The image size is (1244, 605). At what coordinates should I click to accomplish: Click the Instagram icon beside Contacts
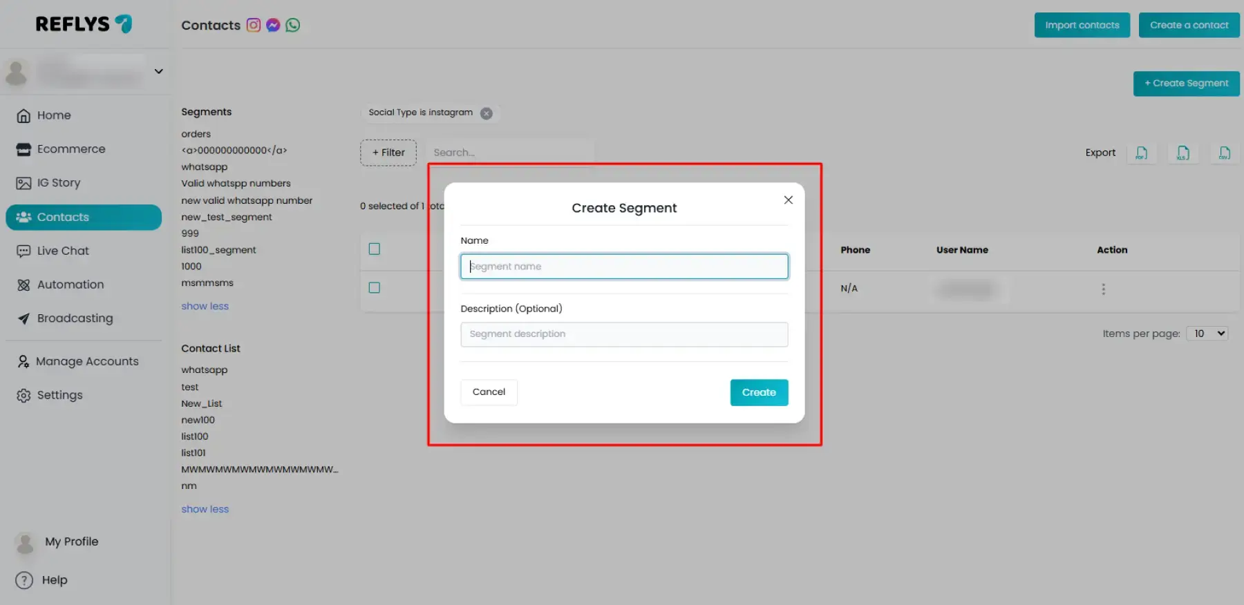254,26
